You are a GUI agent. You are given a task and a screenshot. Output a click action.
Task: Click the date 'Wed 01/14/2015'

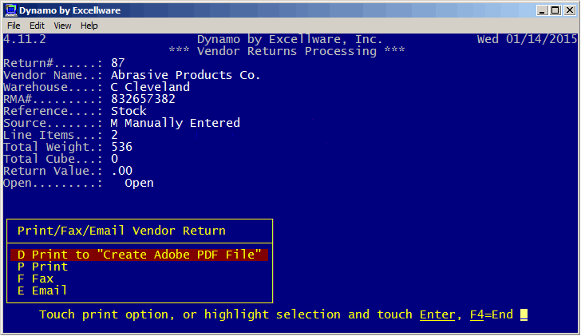click(x=527, y=39)
